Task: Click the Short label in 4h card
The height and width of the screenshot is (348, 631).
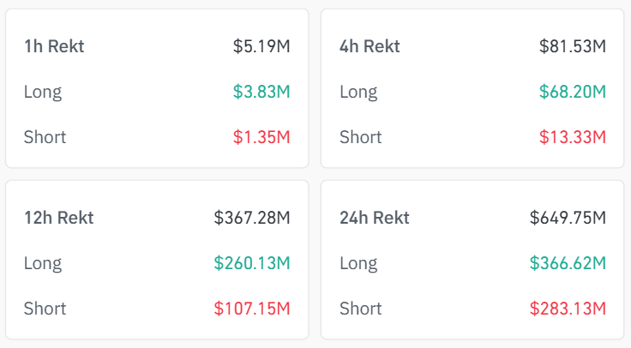Action: [361, 137]
